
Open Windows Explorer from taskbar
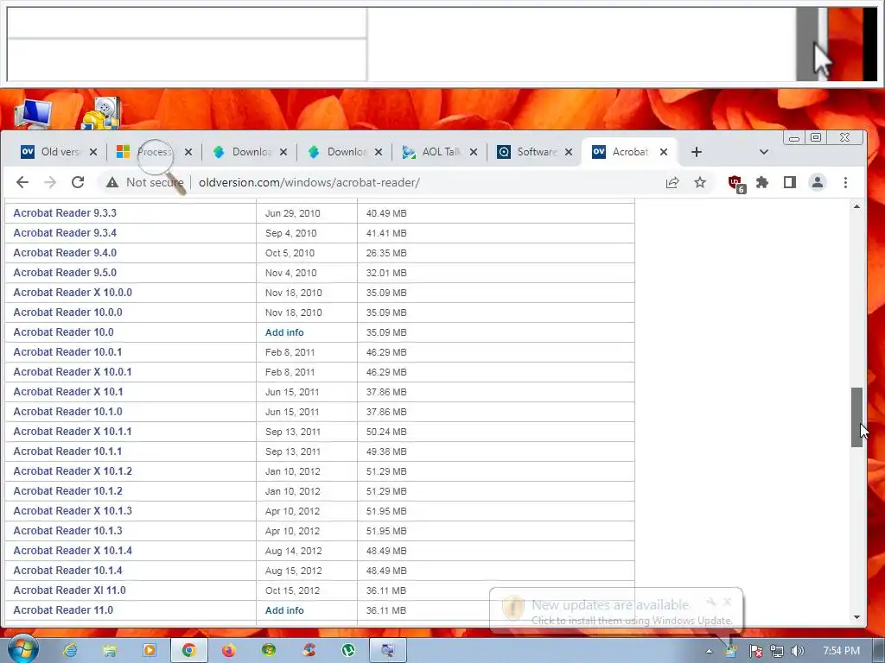[x=110, y=651]
